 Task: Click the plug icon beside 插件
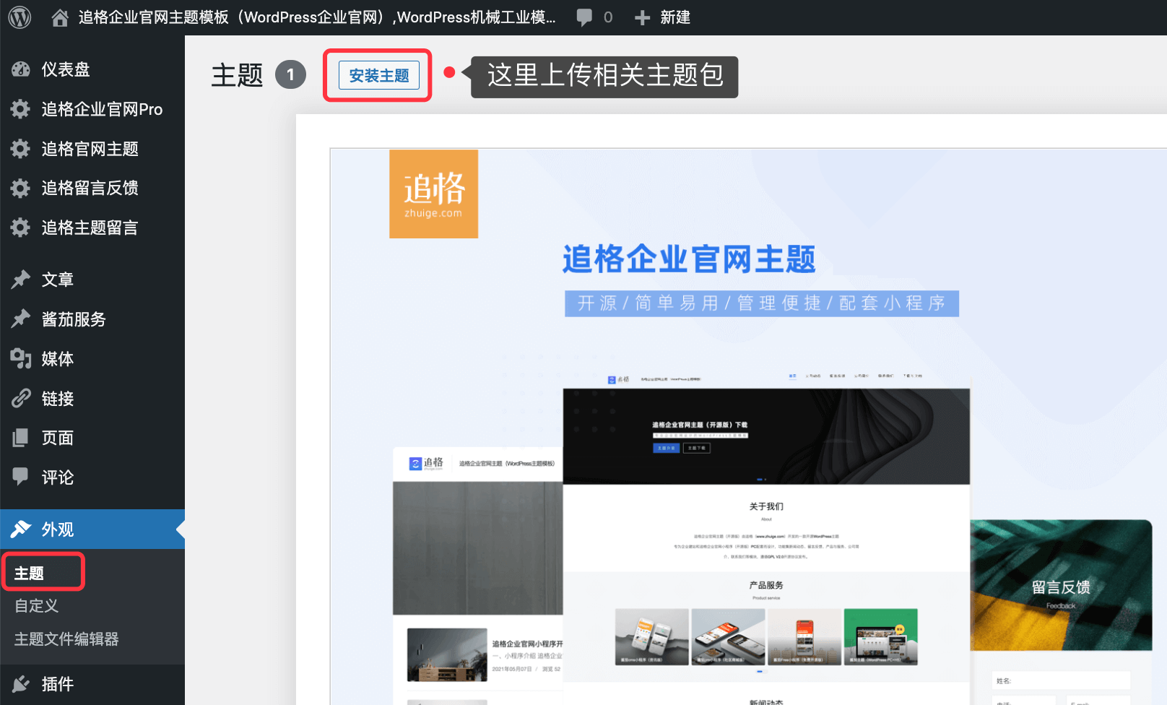21,684
